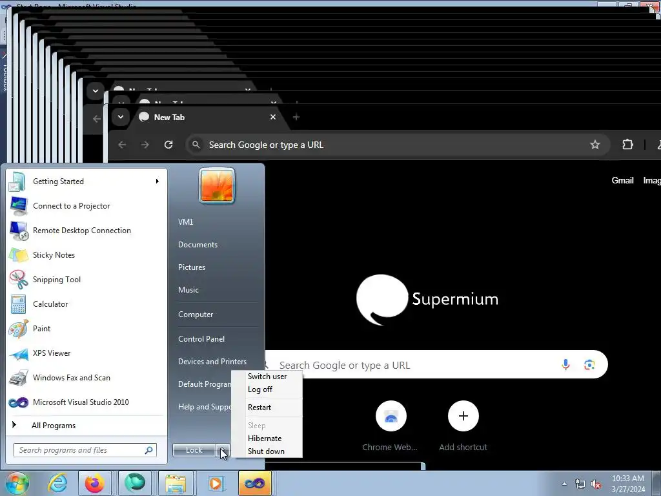Open Control Panel from Start menu

201,339
